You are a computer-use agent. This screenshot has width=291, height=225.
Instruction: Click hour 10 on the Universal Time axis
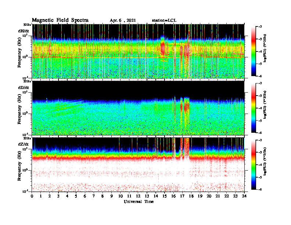pos(121,196)
